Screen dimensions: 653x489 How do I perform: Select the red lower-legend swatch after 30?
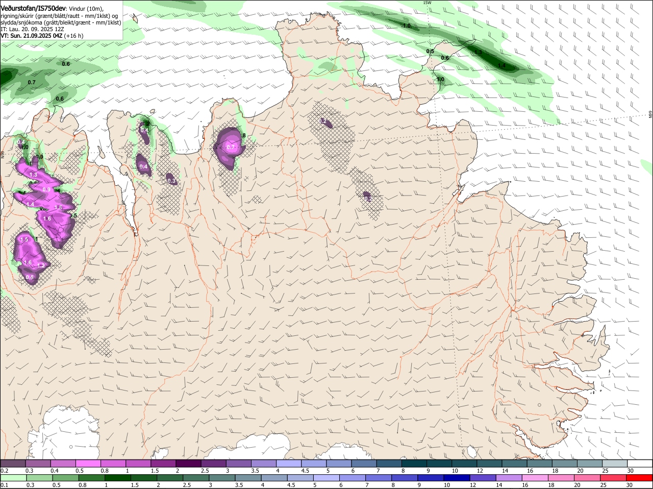click(641, 478)
